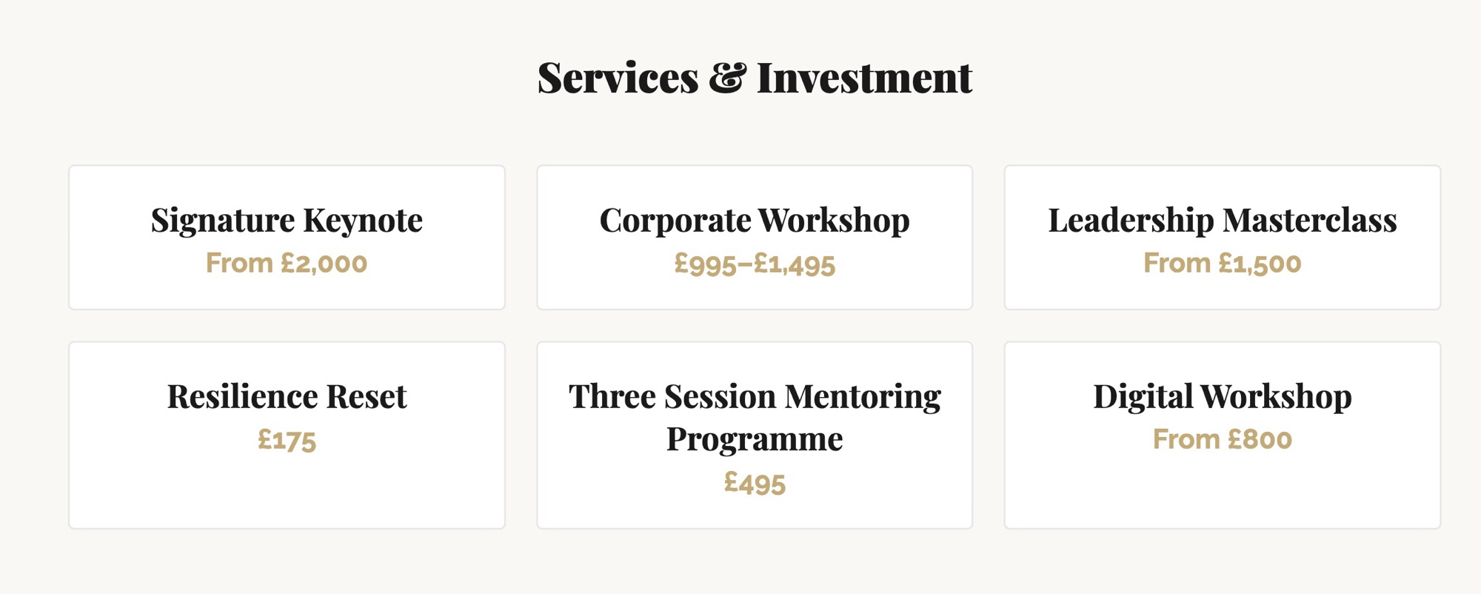Viewport: 1481px width, 594px height.
Task: Click the From £800 price text
Action: (x=1223, y=440)
